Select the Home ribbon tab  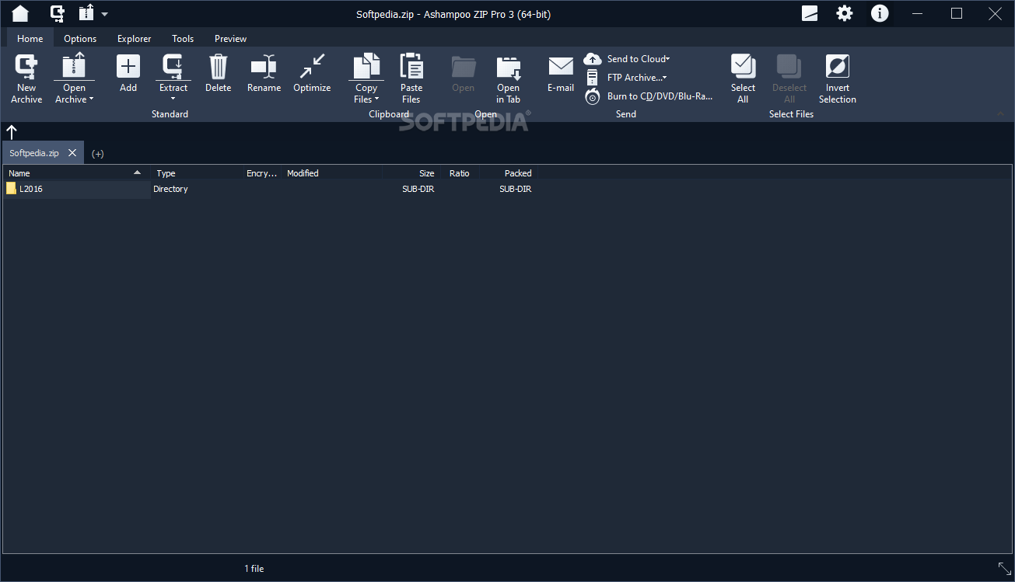click(30, 38)
